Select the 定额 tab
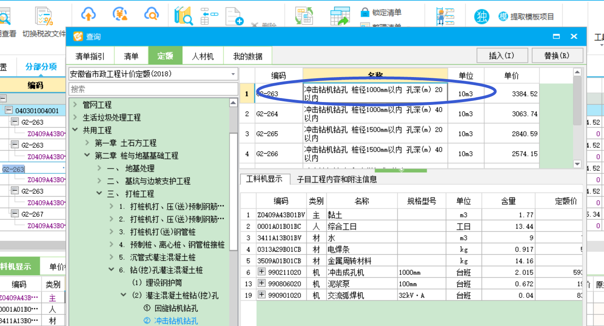The height and width of the screenshot is (326, 604). [165, 56]
